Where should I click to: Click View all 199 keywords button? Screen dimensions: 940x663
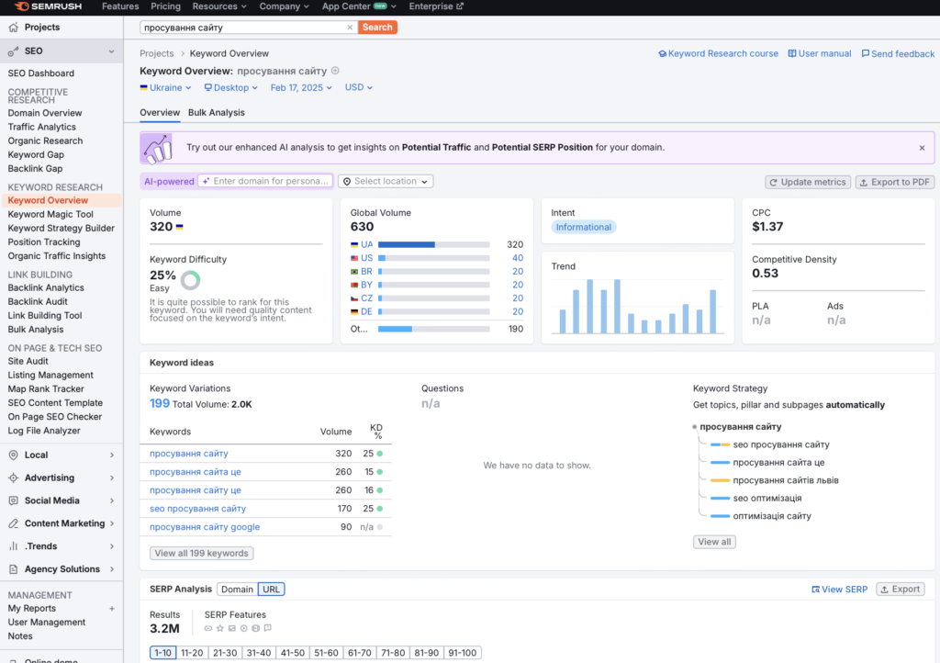coord(201,554)
